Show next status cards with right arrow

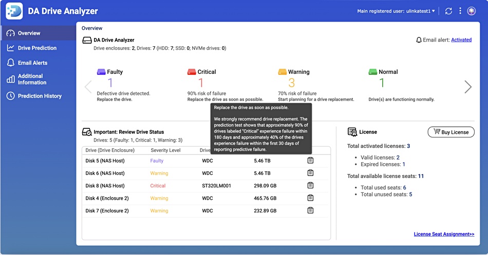click(x=468, y=87)
